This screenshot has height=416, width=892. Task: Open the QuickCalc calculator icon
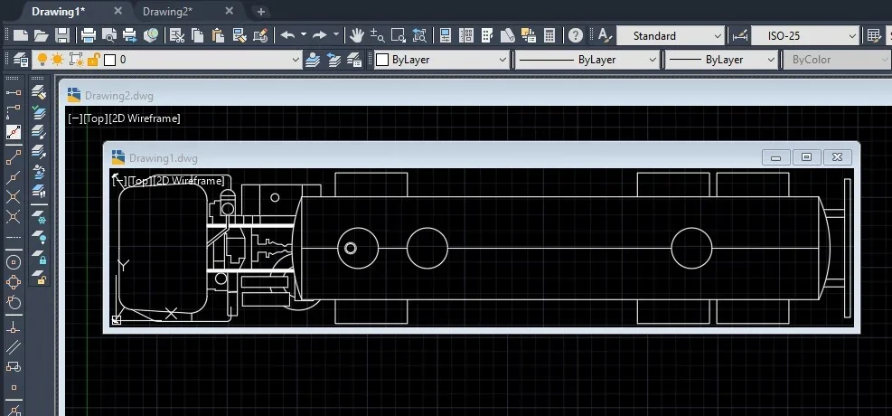549,35
